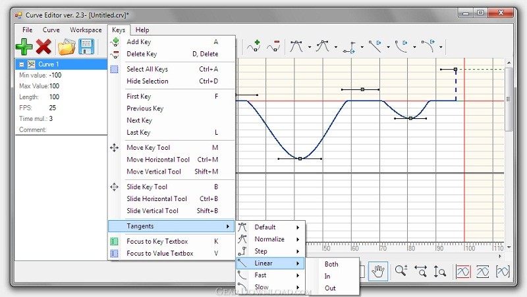Click the red-framed curve view icon
The height and width of the screenshot is (297, 527).
[x=463, y=271]
